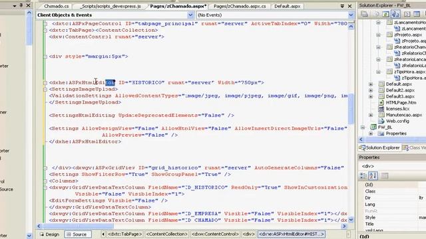Collapse the dxhe:ASPxHtmlEditor code block outline
The width and height of the screenshot is (426, 239).
coord(45,82)
